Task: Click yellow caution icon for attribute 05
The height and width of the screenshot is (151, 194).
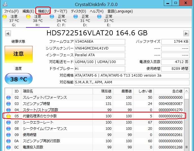Action: tap(8, 116)
